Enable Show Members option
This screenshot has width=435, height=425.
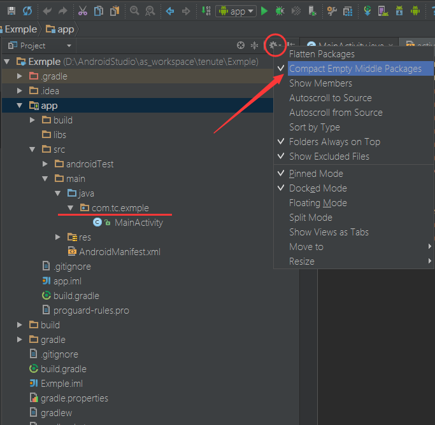click(353, 83)
